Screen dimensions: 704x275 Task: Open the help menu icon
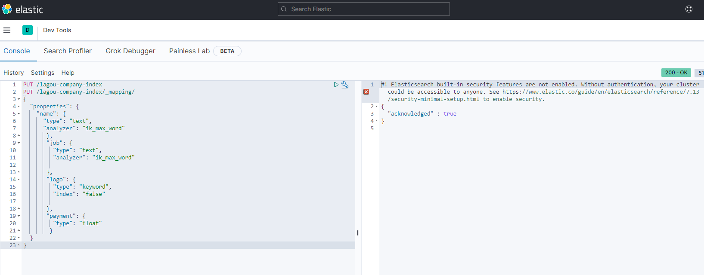pos(689,9)
